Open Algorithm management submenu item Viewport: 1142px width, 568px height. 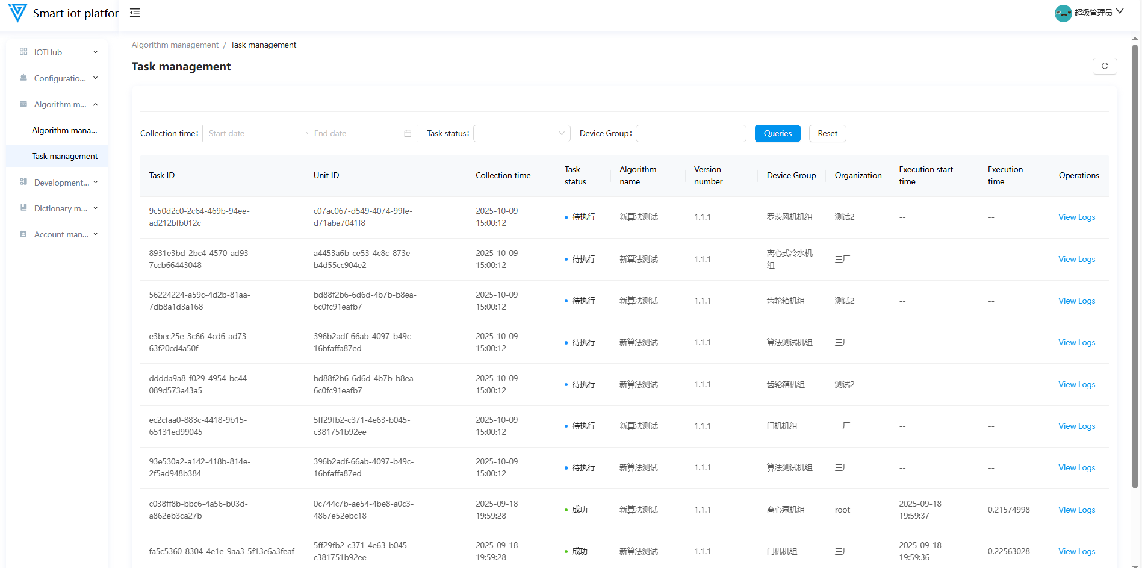(x=64, y=130)
